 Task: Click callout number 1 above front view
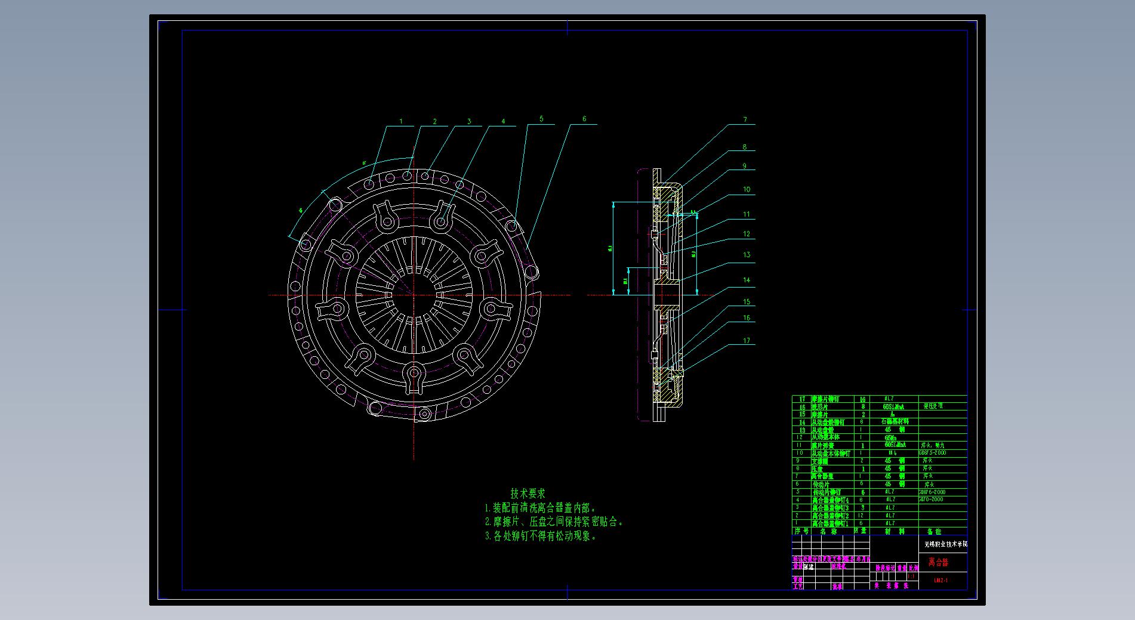401,122
